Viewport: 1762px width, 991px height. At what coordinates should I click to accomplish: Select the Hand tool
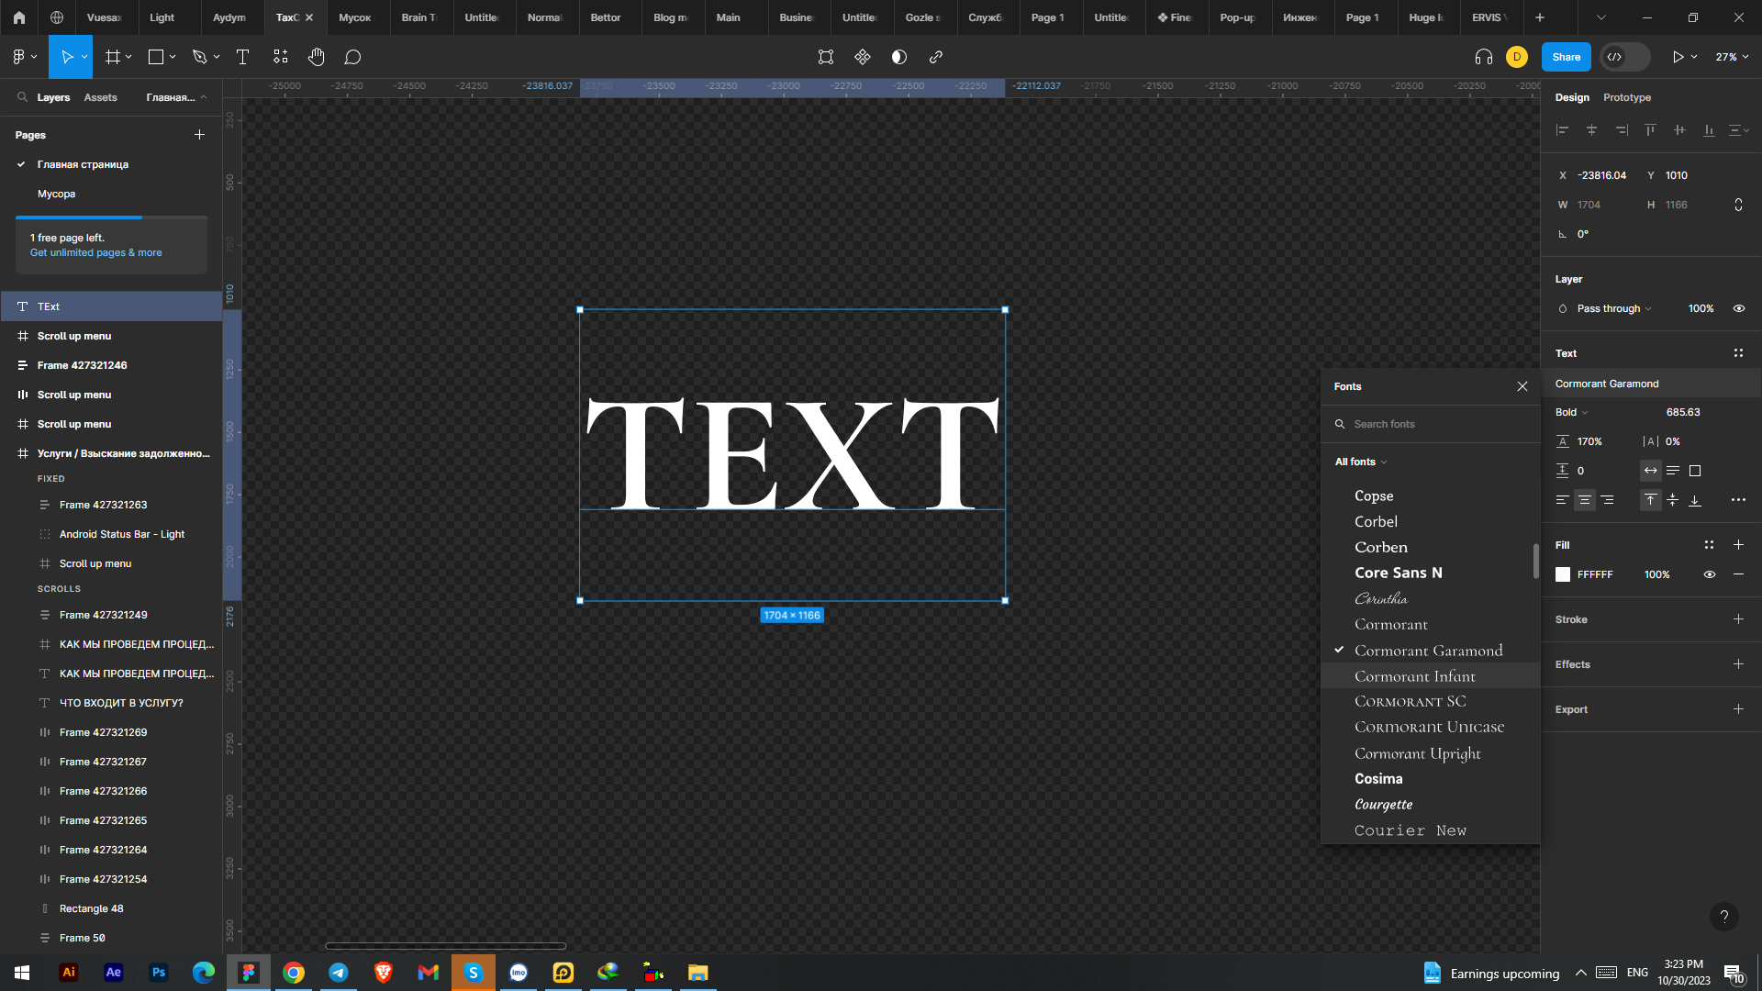click(317, 57)
